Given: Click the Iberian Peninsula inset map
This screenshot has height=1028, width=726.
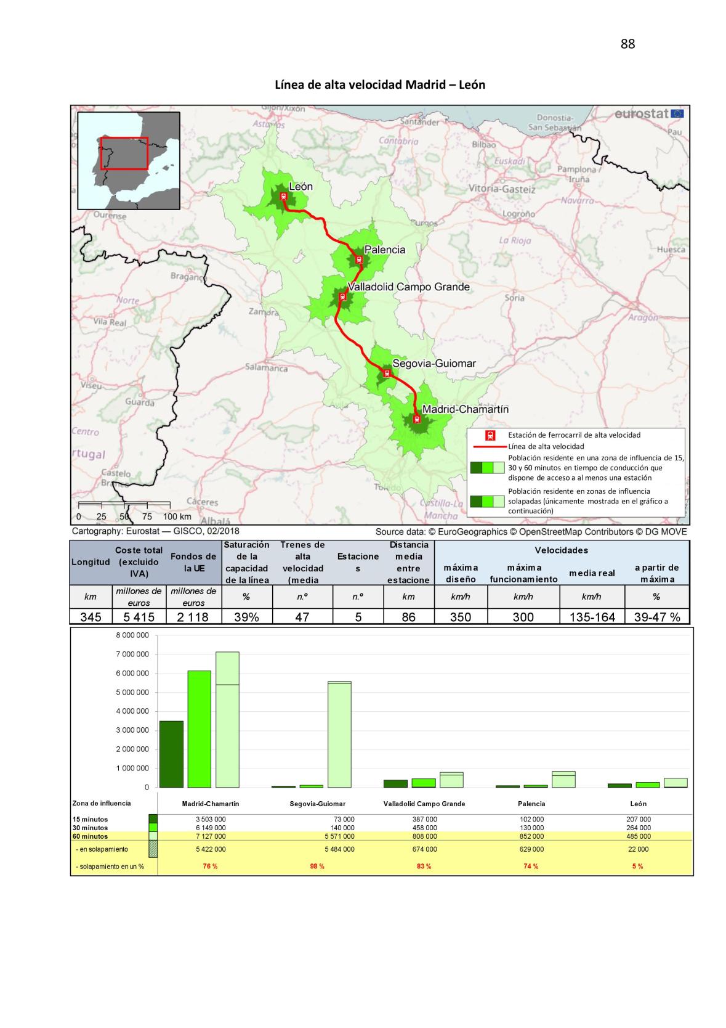Looking at the screenshot, I should pyautogui.click(x=129, y=161).
